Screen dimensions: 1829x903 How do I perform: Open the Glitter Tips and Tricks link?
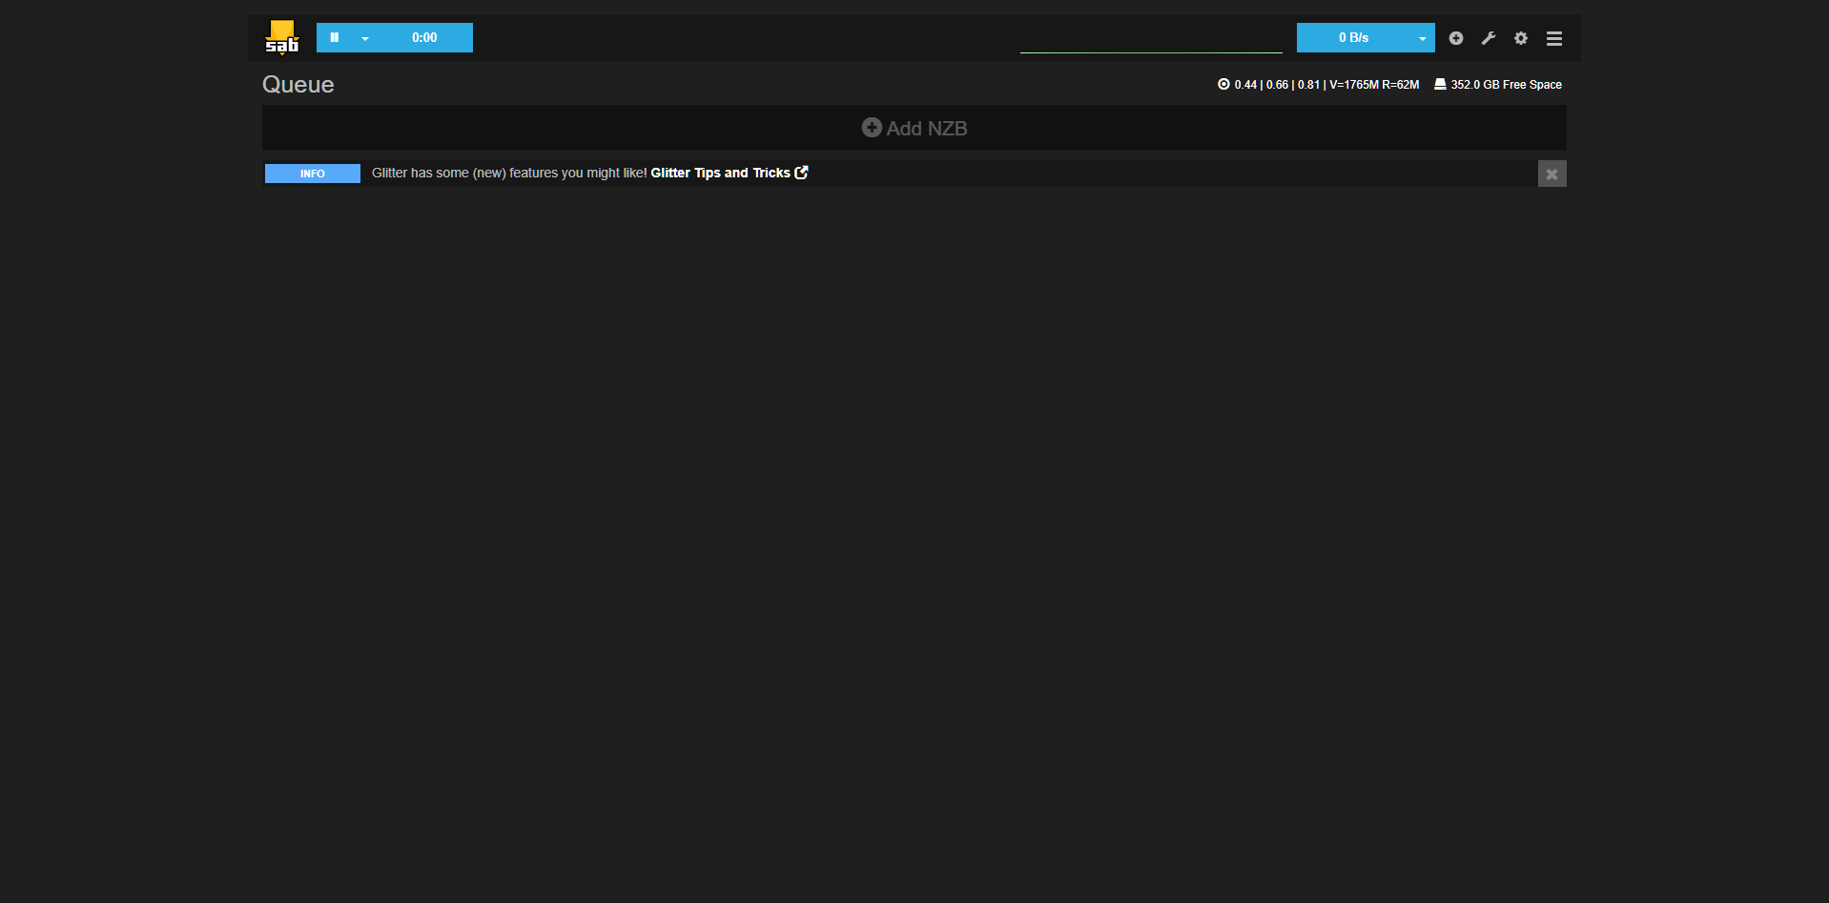(720, 173)
